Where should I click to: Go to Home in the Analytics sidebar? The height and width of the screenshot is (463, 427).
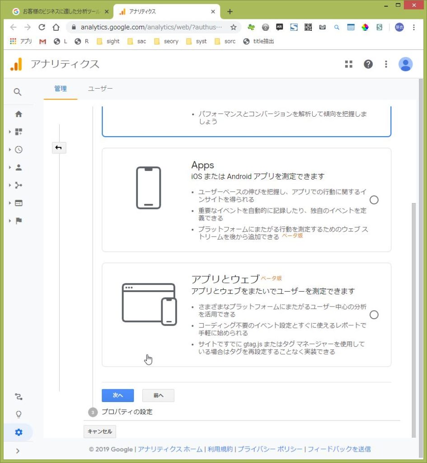[19, 114]
